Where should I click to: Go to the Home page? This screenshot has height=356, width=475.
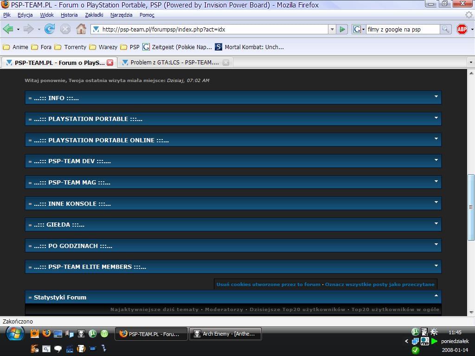click(x=81, y=29)
